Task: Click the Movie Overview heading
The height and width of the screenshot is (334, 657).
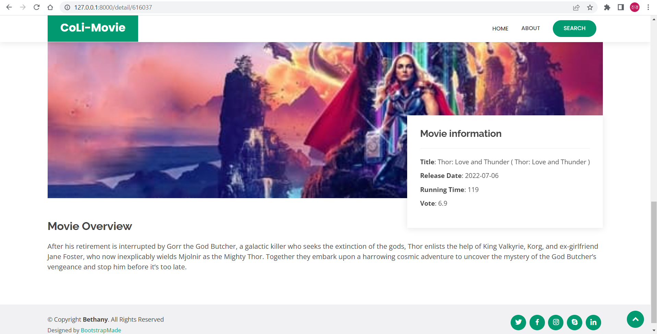Action: pos(90,226)
